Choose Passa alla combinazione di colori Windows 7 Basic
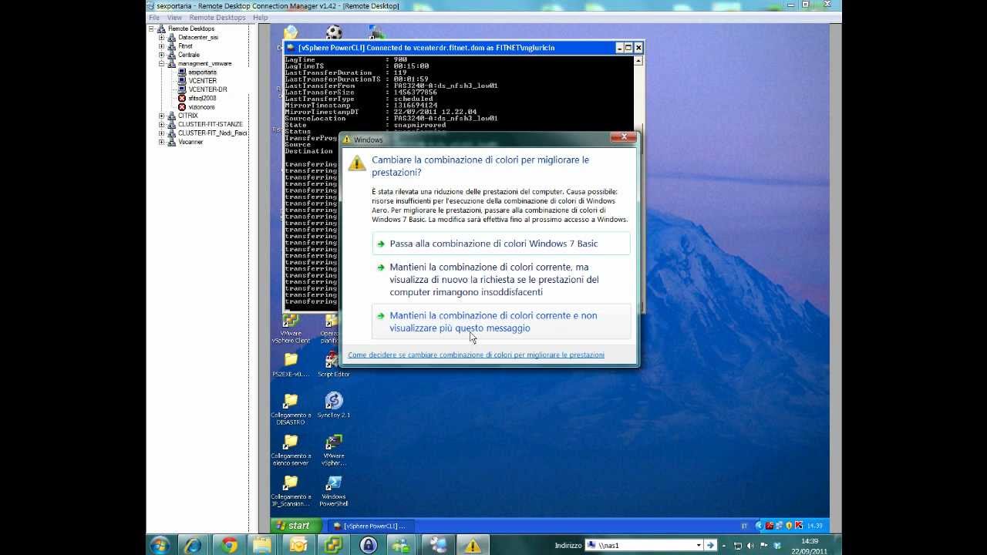987x555 pixels. pyautogui.click(x=500, y=244)
